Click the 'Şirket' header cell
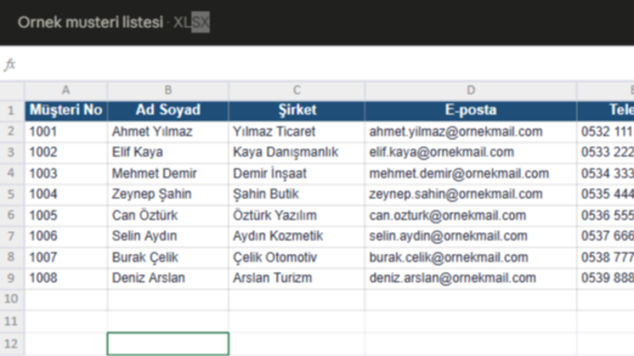The width and height of the screenshot is (634, 356). click(297, 110)
